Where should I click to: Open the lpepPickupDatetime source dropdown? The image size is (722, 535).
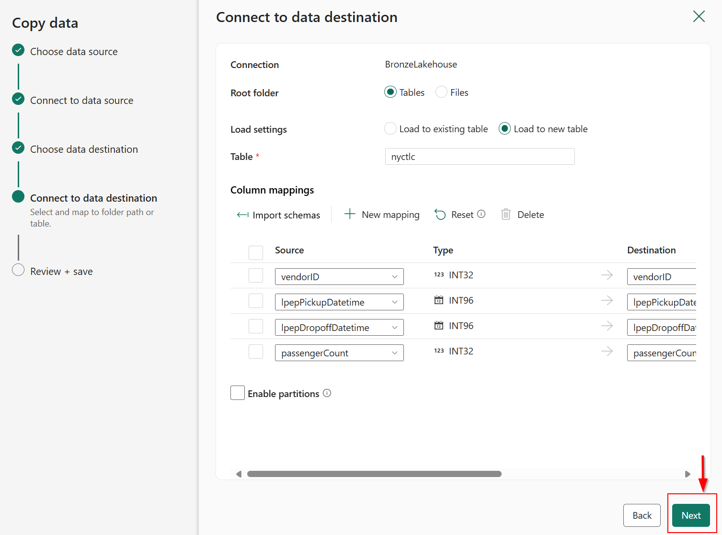point(339,302)
